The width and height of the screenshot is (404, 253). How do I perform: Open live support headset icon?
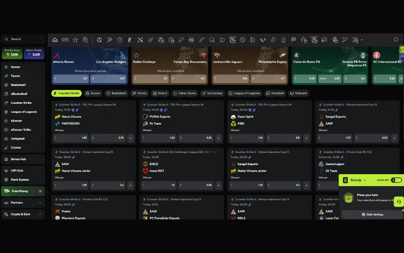398,202
